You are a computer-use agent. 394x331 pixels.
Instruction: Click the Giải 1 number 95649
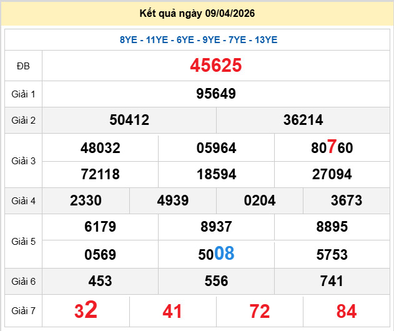215,94
